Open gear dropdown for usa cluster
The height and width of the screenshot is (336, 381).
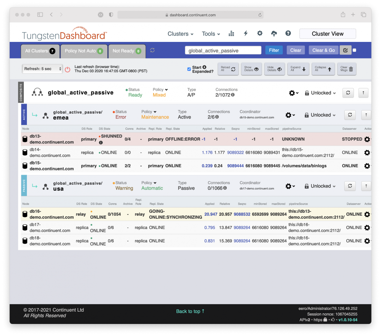(x=290, y=186)
